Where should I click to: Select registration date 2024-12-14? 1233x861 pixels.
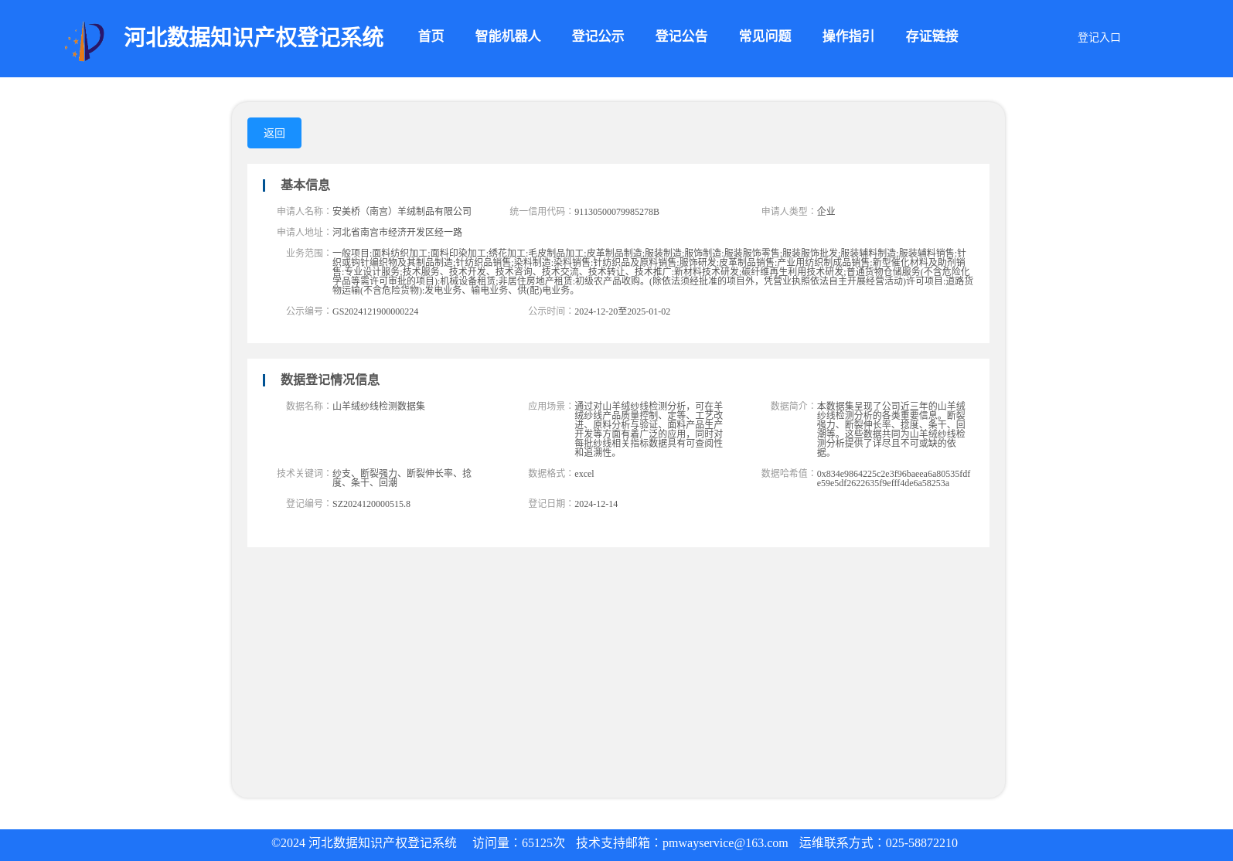coord(596,504)
